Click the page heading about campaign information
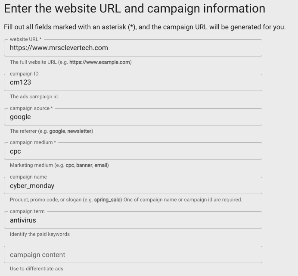Image resolution: width=298 pixels, height=276 pixels. pos(134,9)
